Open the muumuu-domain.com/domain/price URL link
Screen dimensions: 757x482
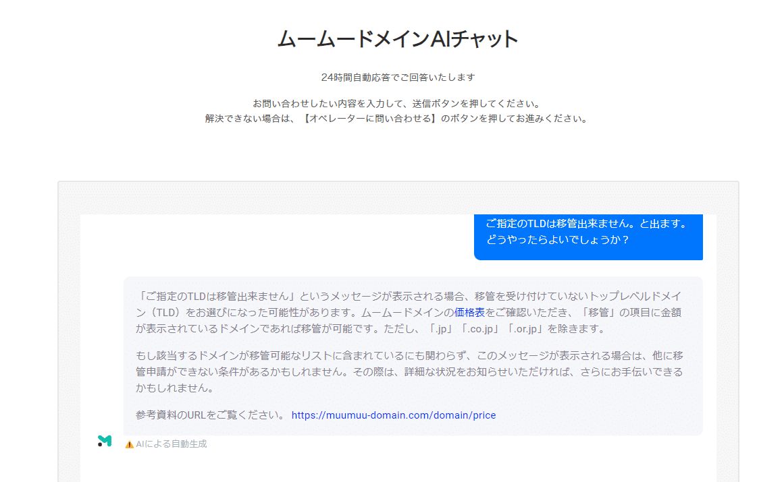click(394, 415)
